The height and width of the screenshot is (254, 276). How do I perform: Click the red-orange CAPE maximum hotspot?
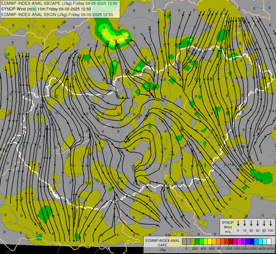point(115,40)
